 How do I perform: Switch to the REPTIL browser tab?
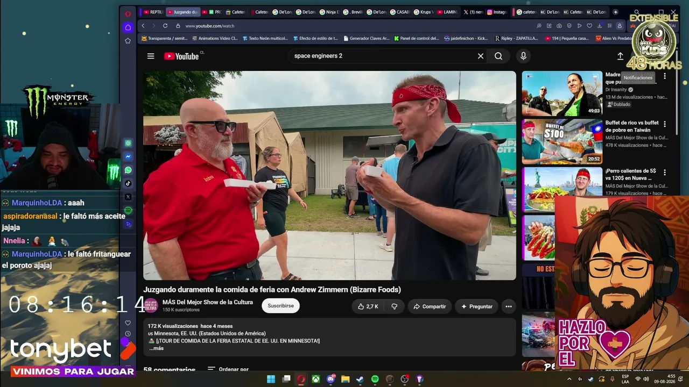coord(153,12)
